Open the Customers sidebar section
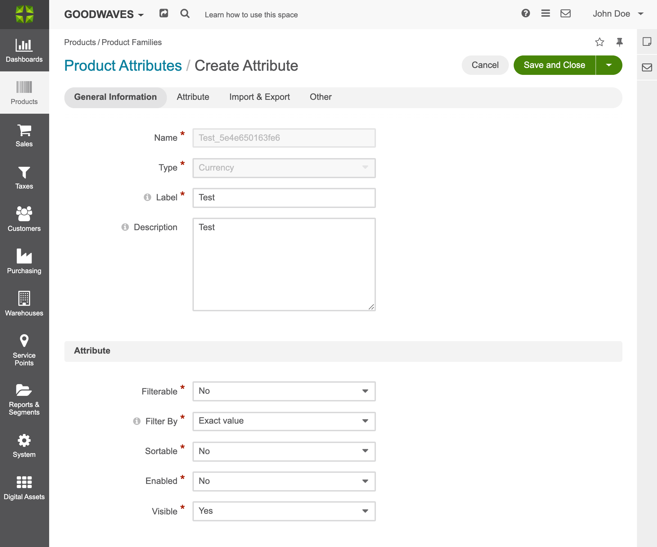This screenshot has width=657, height=547. point(24,219)
